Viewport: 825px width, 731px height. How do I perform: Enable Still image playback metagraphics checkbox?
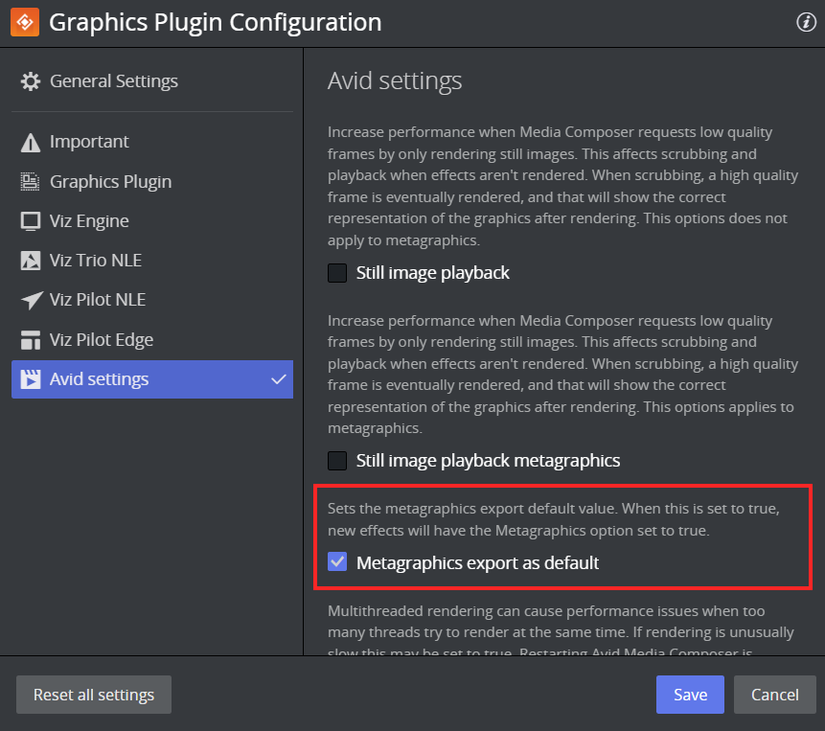tap(337, 461)
